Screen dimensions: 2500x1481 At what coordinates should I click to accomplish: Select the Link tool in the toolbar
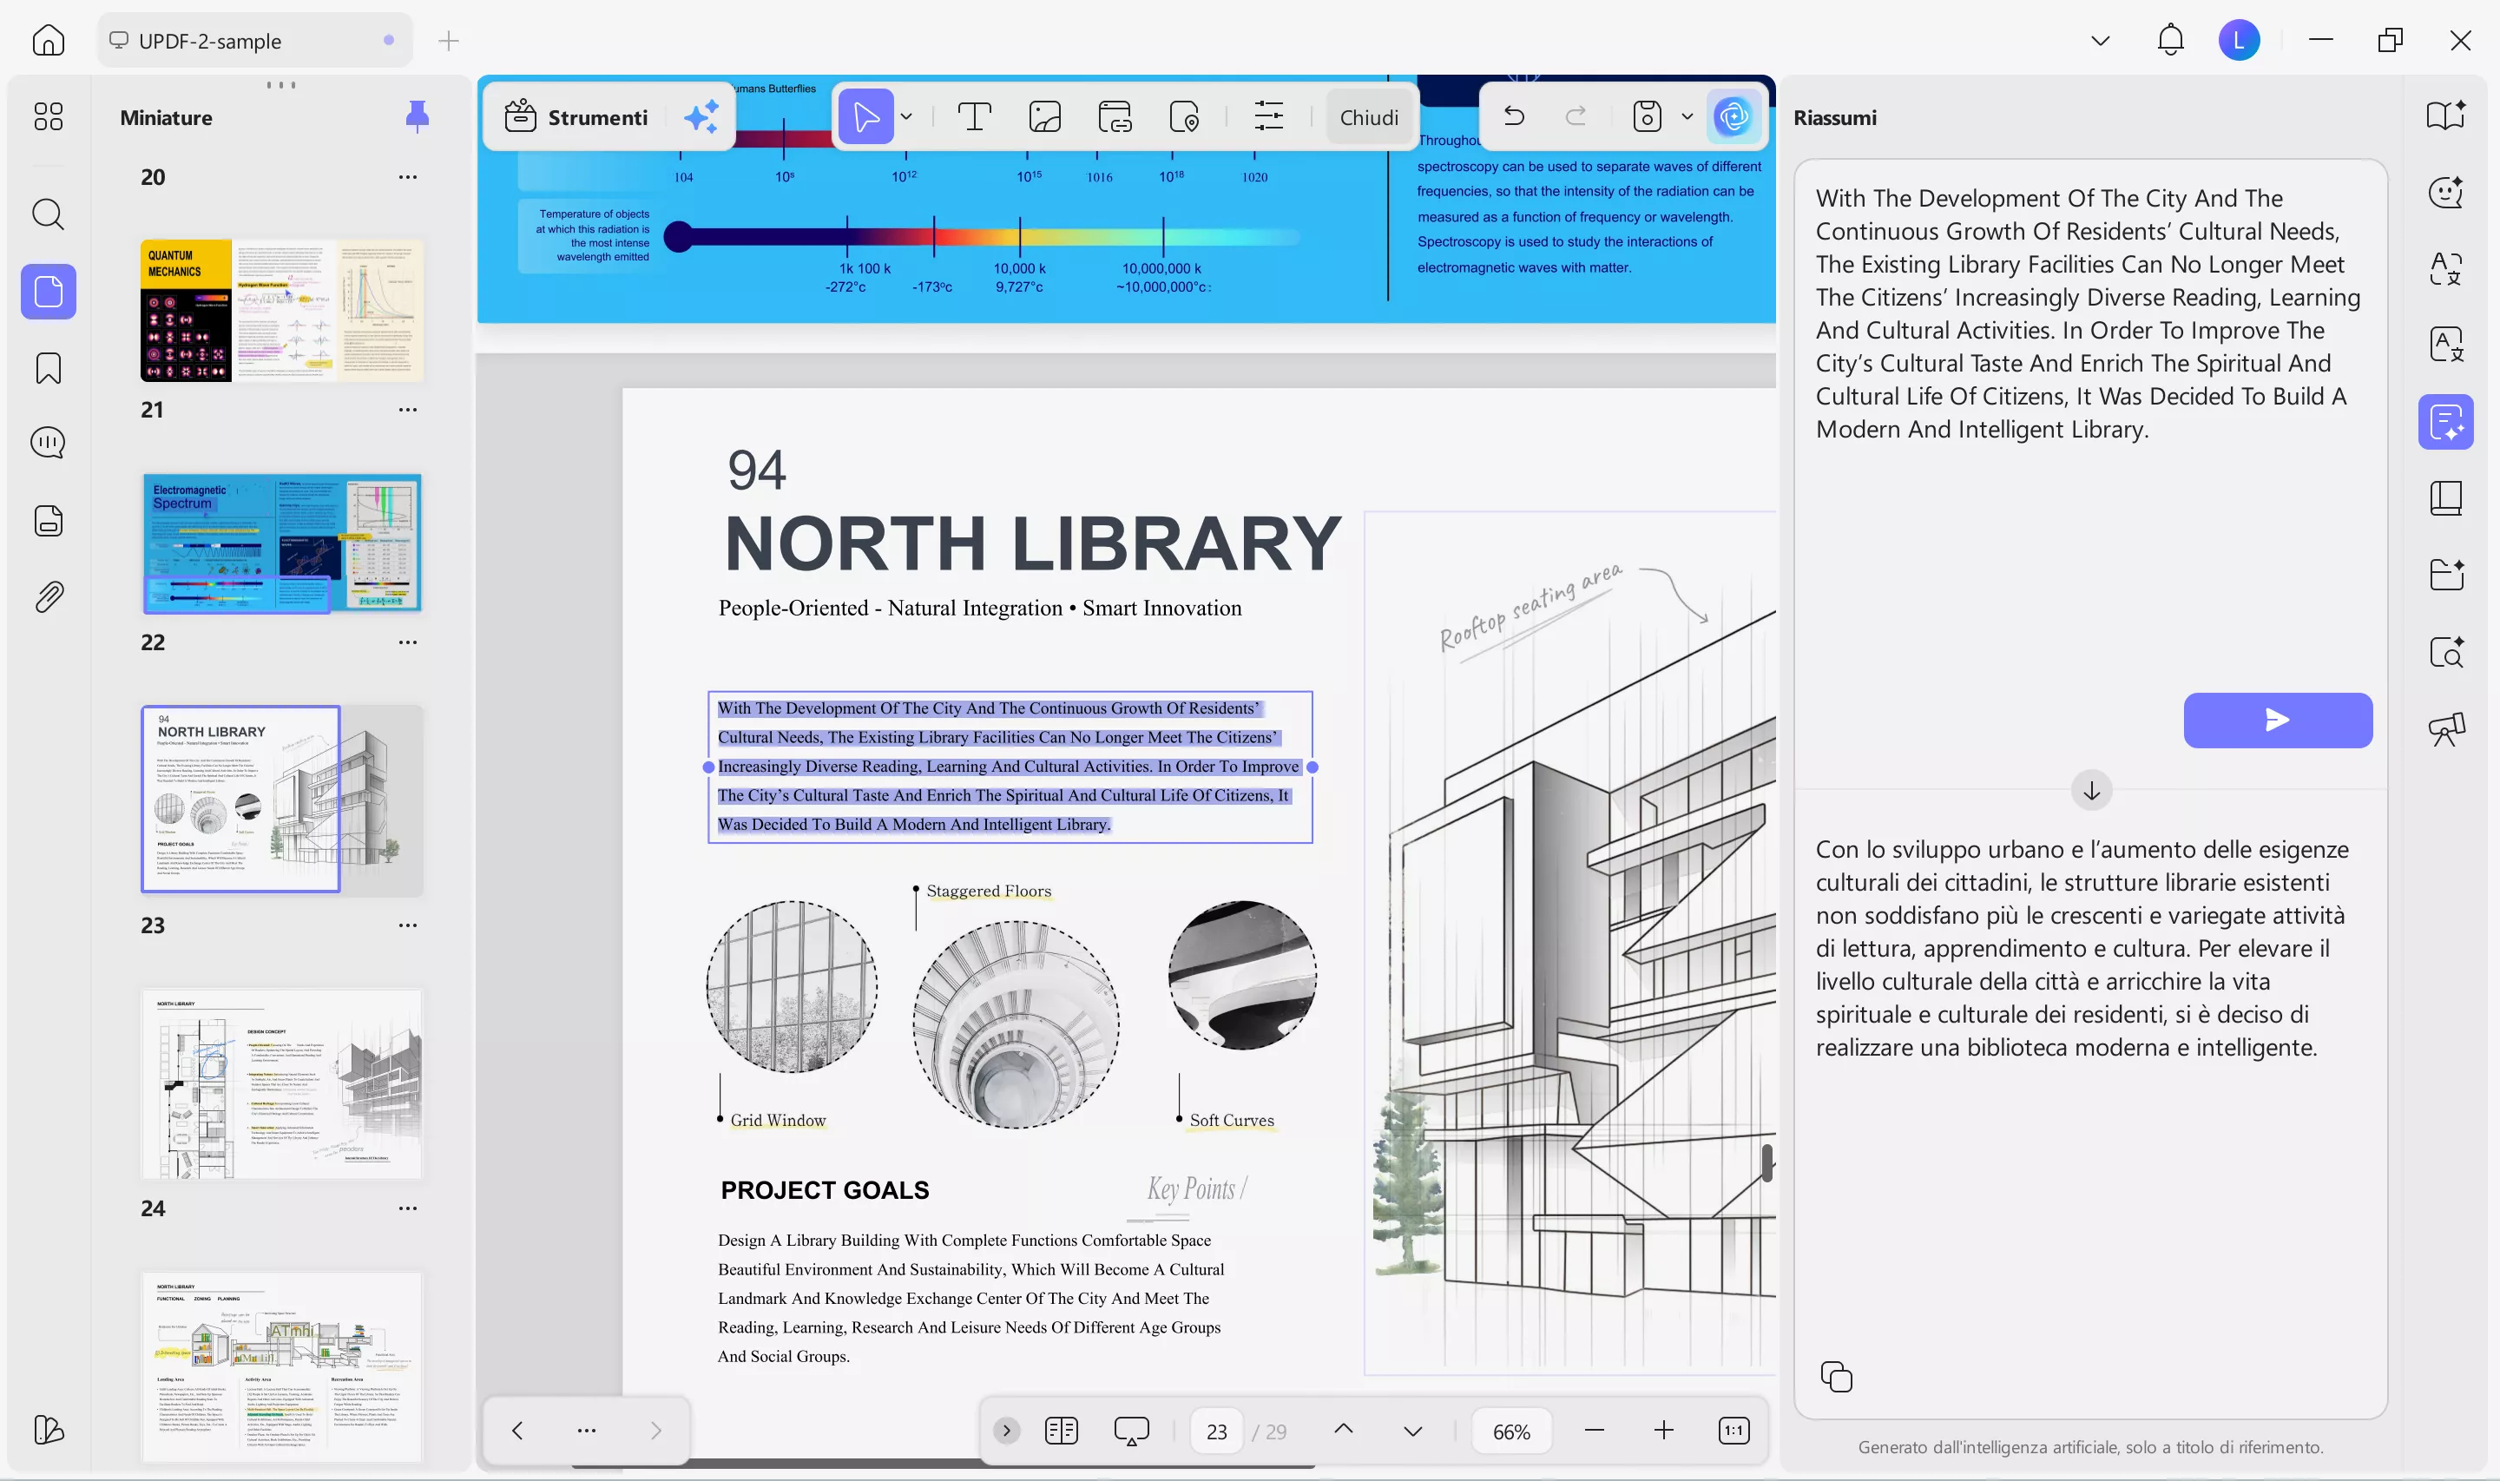click(x=1115, y=115)
